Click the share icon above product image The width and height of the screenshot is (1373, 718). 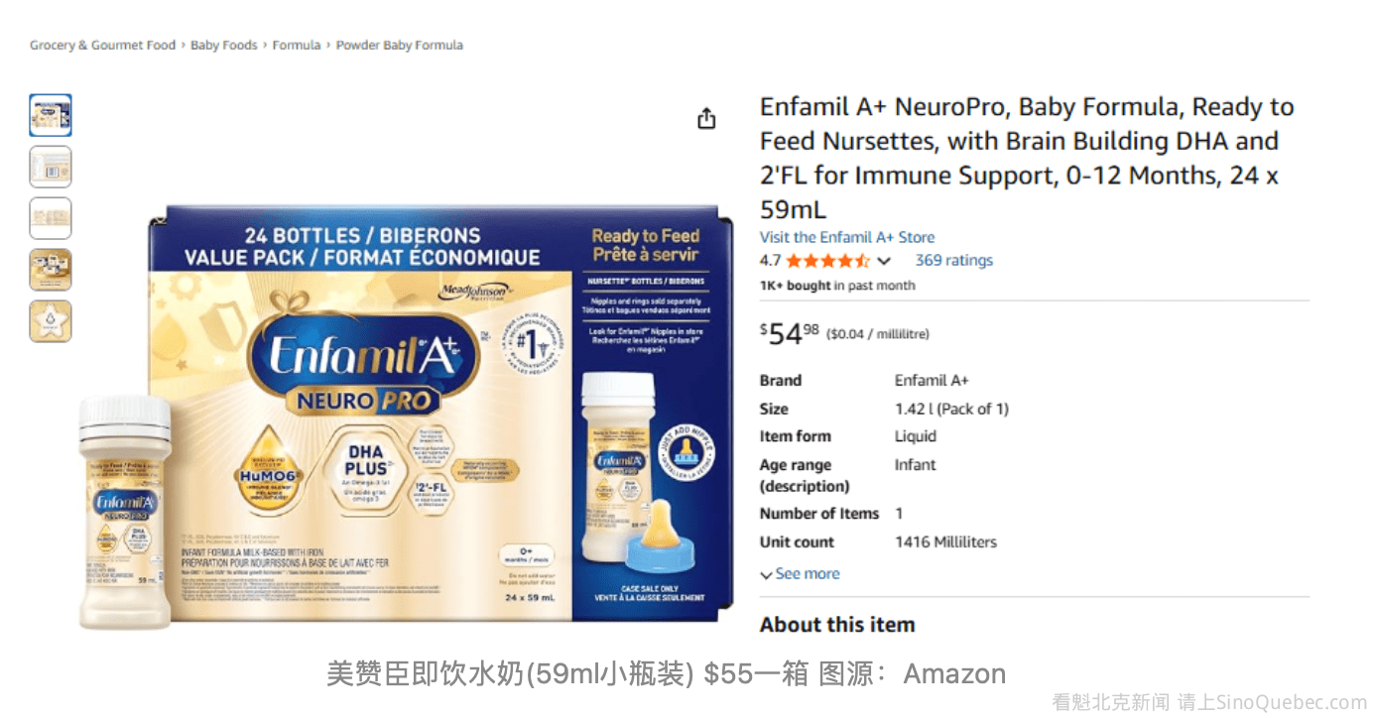click(x=706, y=119)
